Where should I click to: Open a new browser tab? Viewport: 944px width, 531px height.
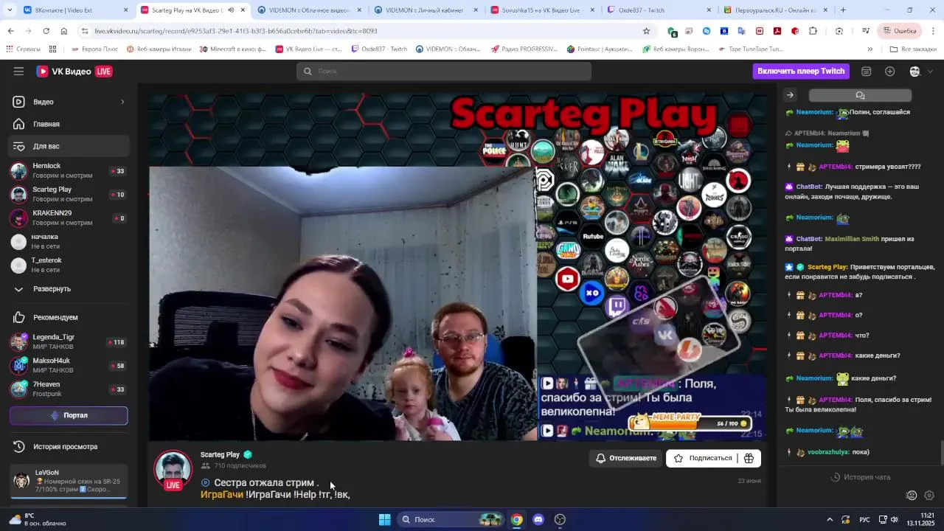pos(843,10)
